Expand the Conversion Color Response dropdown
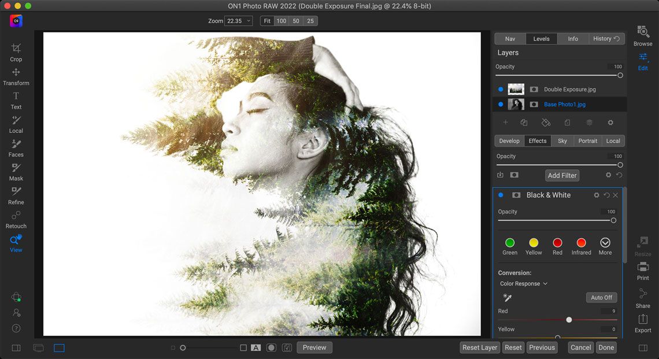The height and width of the screenshot is (359, 659). pyautogui.click(x=523, y=283)
